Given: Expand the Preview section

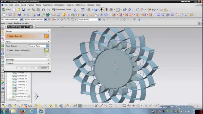Looking at the screenshot, I should [48, 63].
